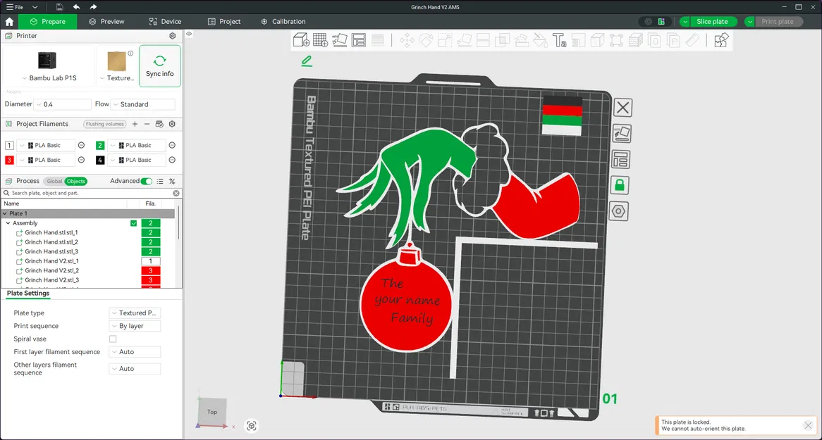The image size is (822, 440).
Task: Uncheck the Assembly printable checkbox
Action: click(x=134, y=223)
